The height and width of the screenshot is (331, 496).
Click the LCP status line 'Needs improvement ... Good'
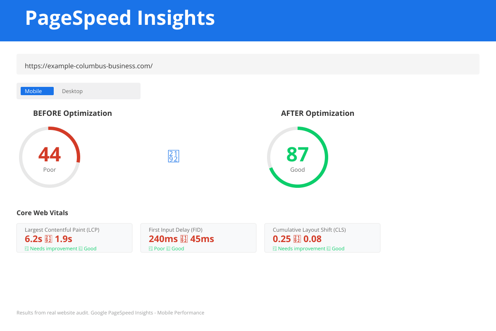point(60,249)
